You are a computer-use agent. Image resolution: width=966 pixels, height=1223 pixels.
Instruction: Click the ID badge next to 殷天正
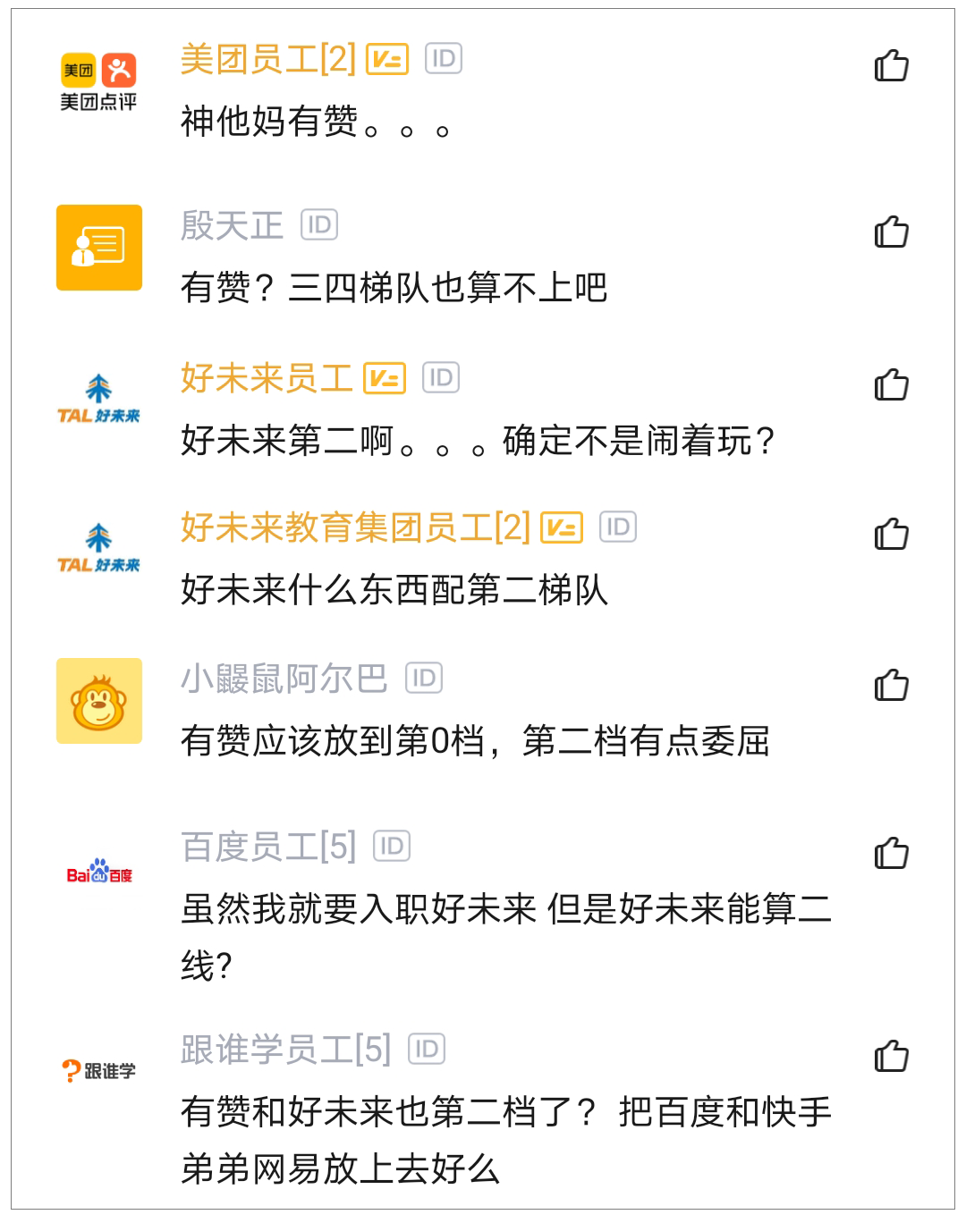click(x=319, y=225)
